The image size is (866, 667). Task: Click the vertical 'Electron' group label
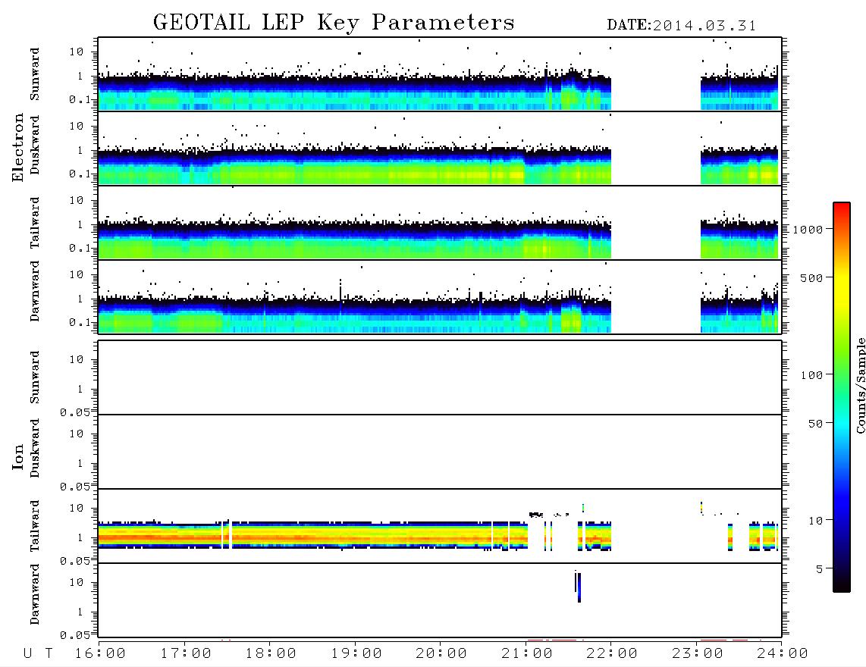(18, 148)
